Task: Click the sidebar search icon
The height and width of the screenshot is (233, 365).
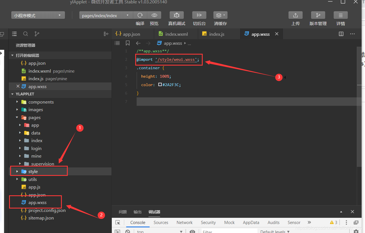Action: [25, 34]
